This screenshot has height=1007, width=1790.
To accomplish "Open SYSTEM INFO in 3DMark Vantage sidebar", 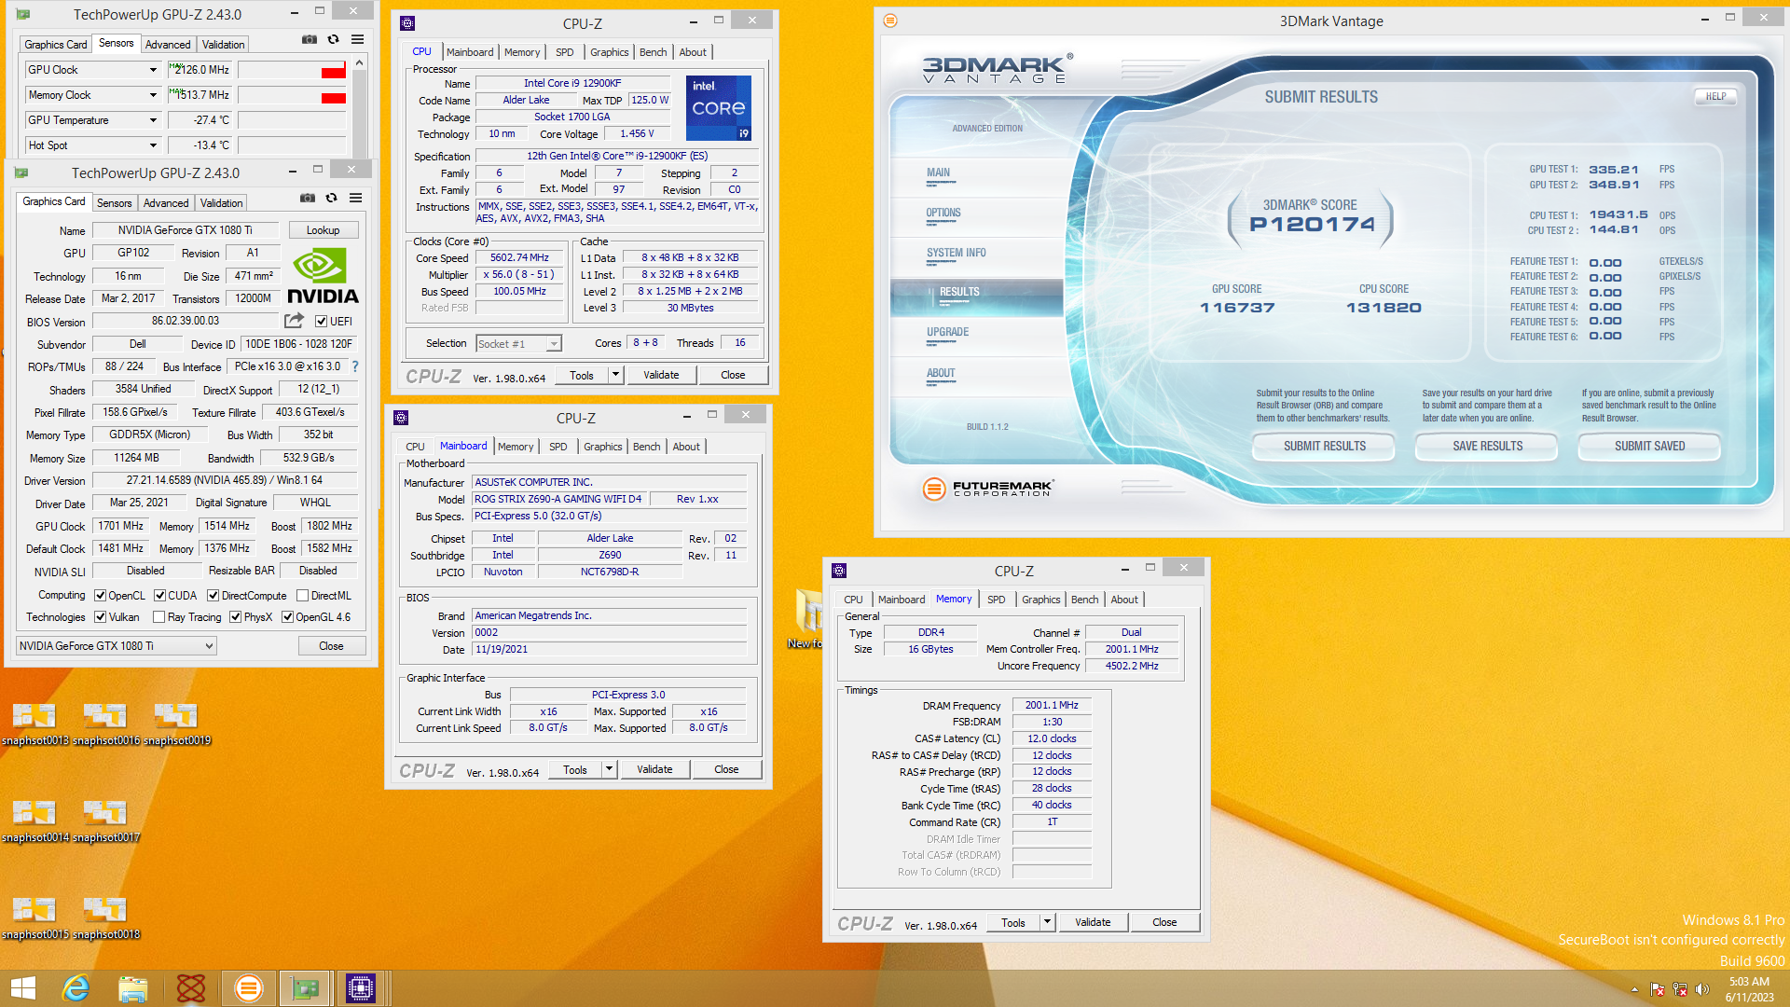I will click(x=956, y=253).
